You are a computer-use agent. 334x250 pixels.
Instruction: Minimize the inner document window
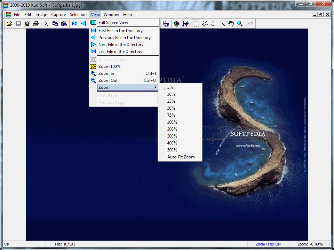315,15
